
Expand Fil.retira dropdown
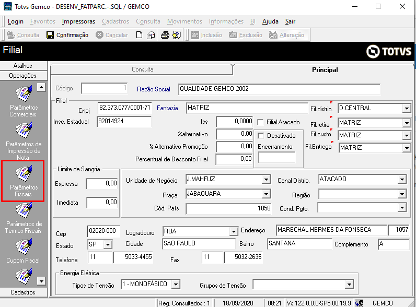point(407,123)
